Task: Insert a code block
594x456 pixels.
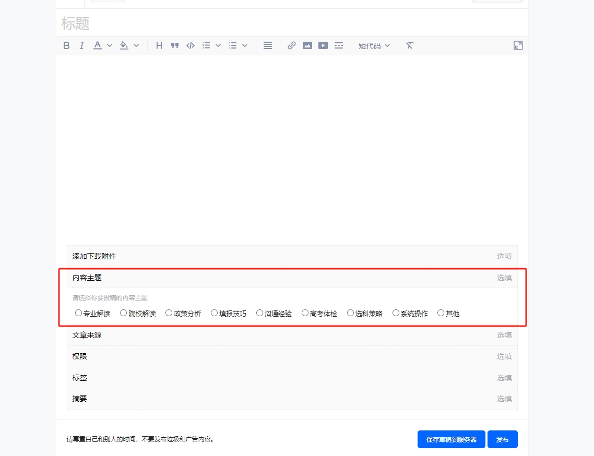Action: pos(190,45)
